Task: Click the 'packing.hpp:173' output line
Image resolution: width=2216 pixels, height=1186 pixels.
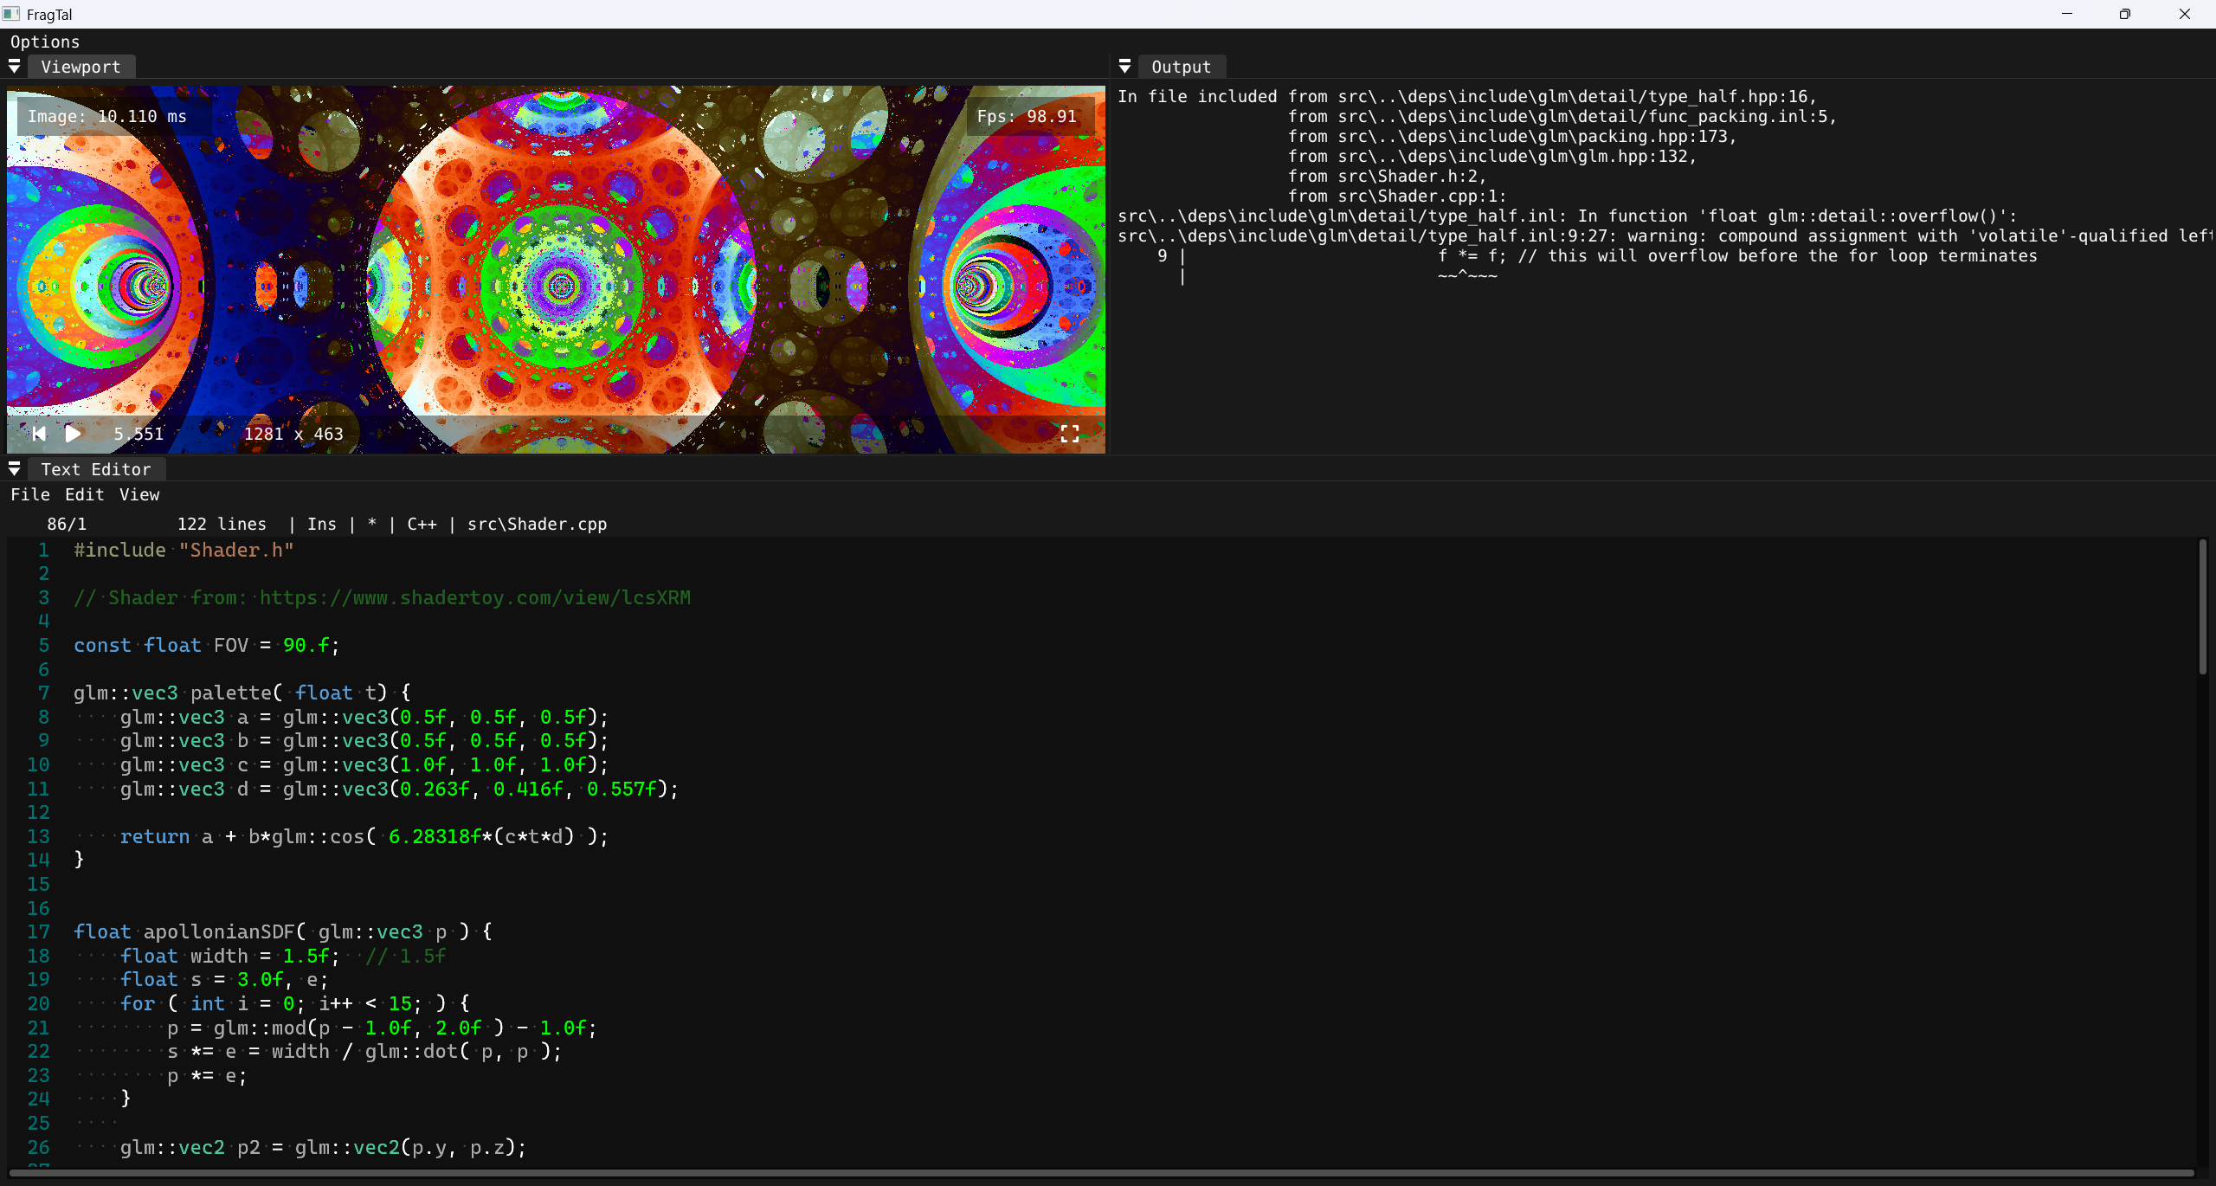Action: 1512,136
